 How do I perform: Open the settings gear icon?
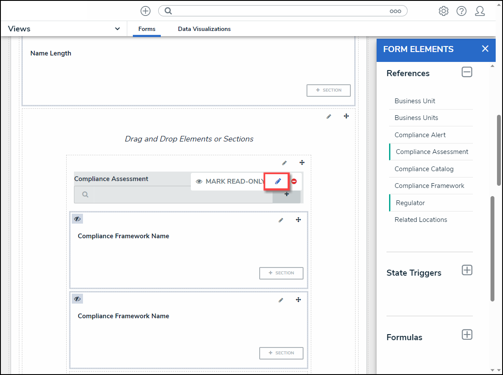coord(443,11)
